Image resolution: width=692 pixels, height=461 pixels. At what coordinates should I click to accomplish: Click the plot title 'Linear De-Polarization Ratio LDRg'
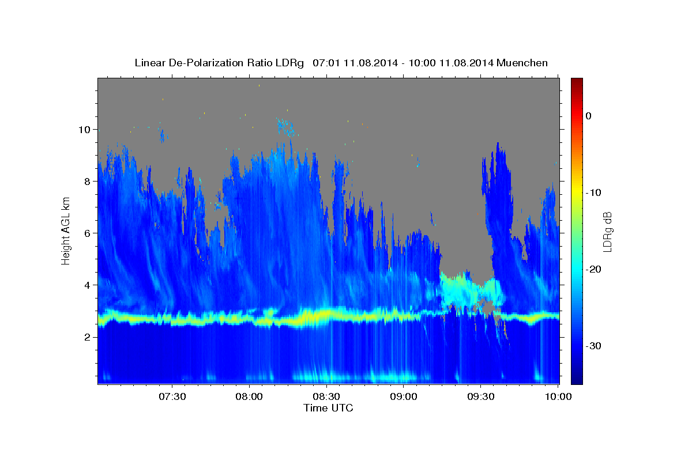coord(219,63)
